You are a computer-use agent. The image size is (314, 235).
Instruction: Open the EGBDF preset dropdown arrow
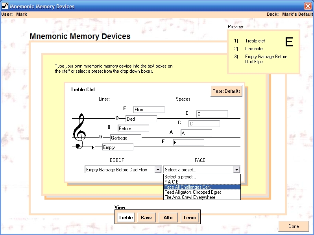[158, 170]
